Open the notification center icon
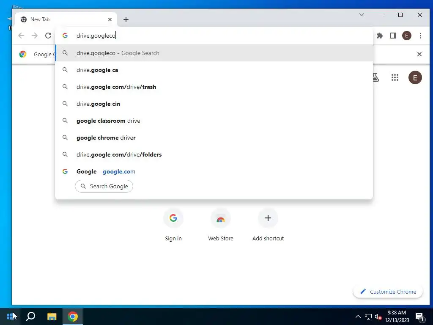Screen dimensions: 433x325 coord(419,317)
